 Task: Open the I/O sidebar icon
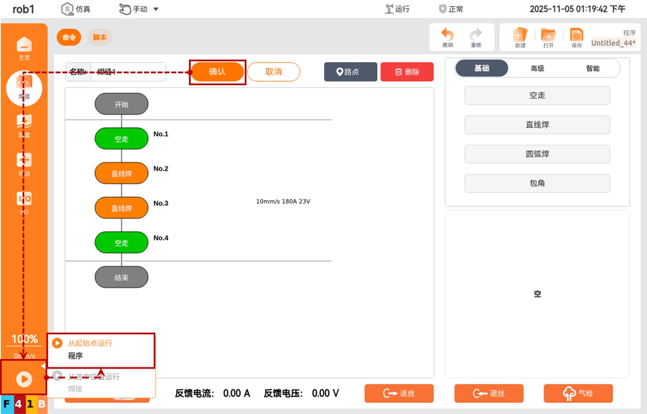24,201
